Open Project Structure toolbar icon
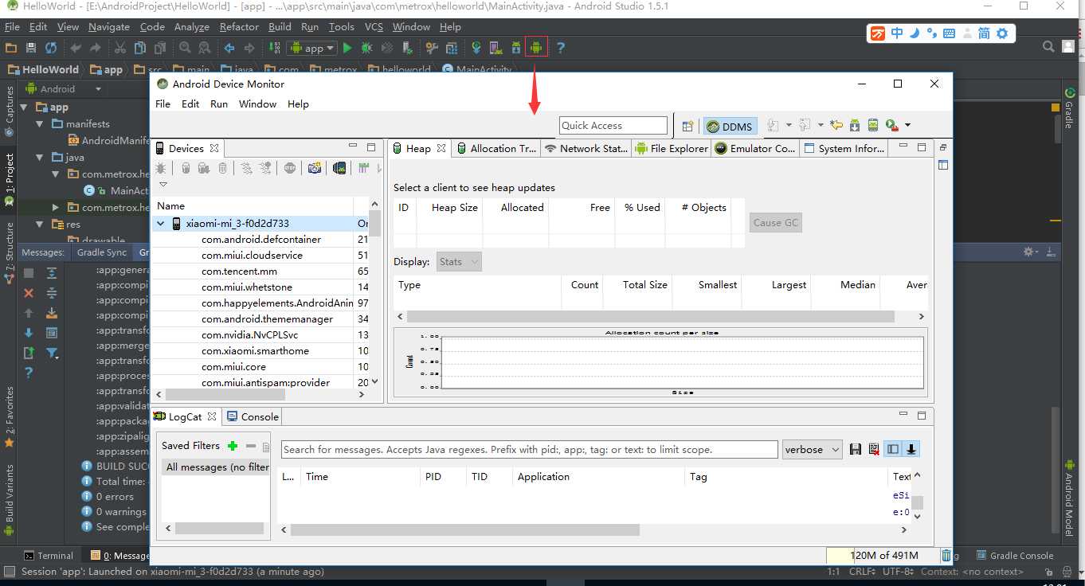 pyautogui.click(x=452, y=48)
